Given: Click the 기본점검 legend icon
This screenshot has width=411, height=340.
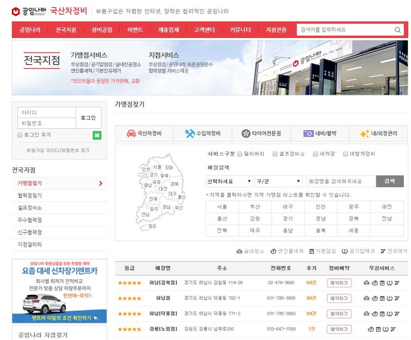Looking at the screenshot, I should click(311, 251).
